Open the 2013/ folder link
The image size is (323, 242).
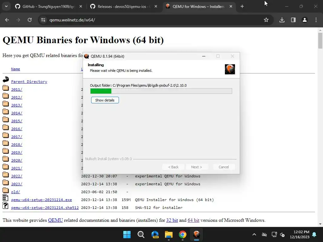[17, 105]
